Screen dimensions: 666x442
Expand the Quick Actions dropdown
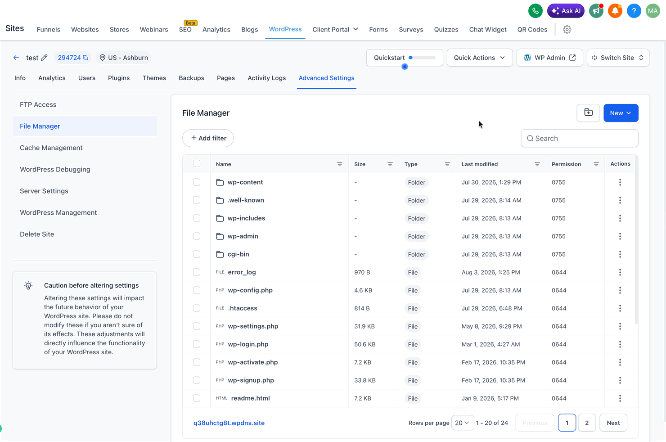(x=480, y=58)
